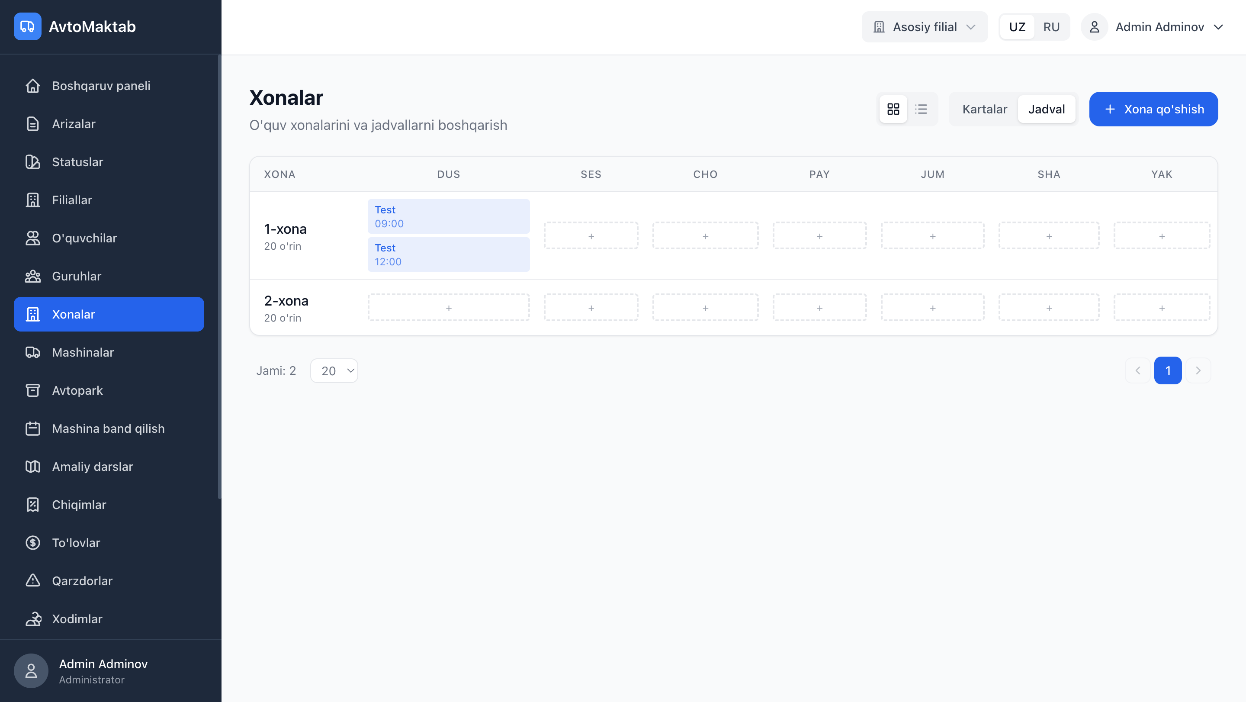
Task: Click the AvtoMaktab truck logo icon
Action: (x=28, y=26)
